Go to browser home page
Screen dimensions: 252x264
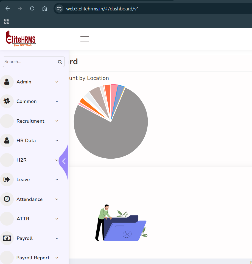(44, 9)
